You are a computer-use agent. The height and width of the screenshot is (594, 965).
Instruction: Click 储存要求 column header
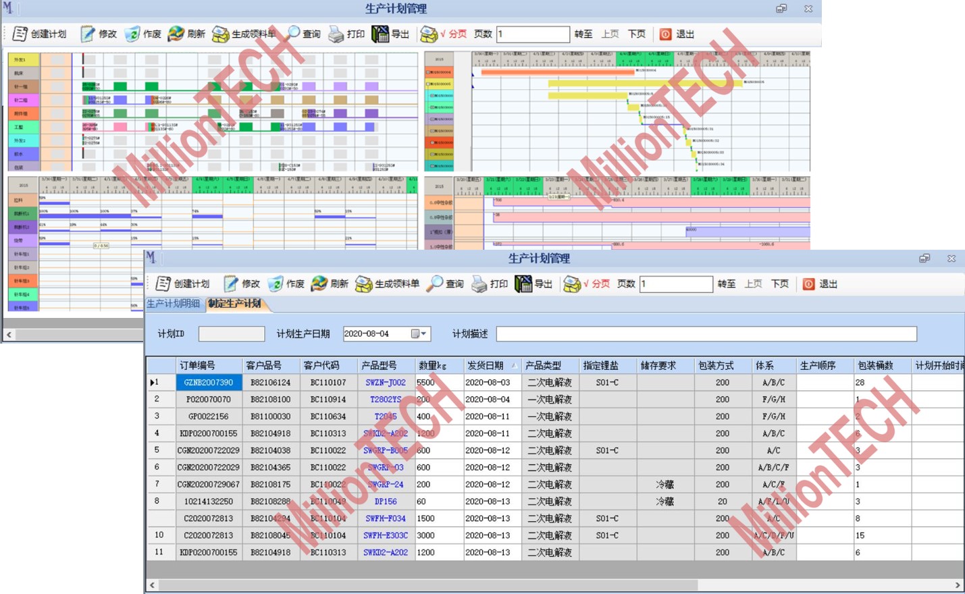coord(666,366)
